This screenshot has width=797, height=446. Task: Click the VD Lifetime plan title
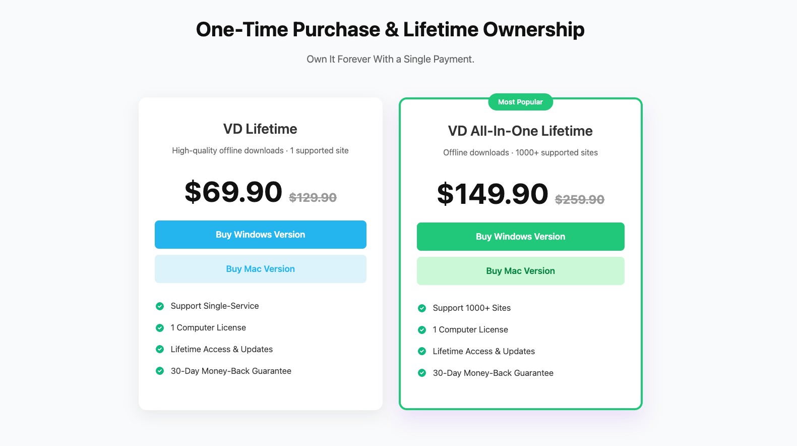click(260, 129)
